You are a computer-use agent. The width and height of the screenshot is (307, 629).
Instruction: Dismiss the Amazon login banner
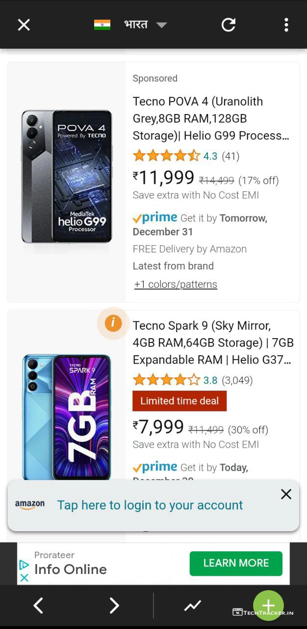pyautogui.click(x=286, y=494)
